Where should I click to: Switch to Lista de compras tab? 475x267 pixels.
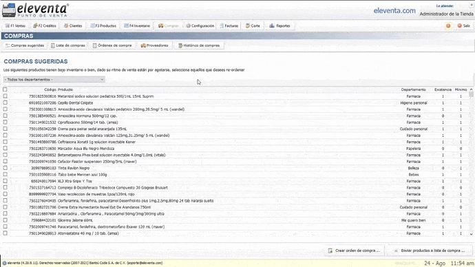[68, 45]
